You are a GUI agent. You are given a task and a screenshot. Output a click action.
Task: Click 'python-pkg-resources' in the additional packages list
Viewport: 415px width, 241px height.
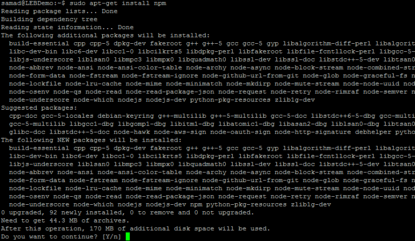point(230,100)
